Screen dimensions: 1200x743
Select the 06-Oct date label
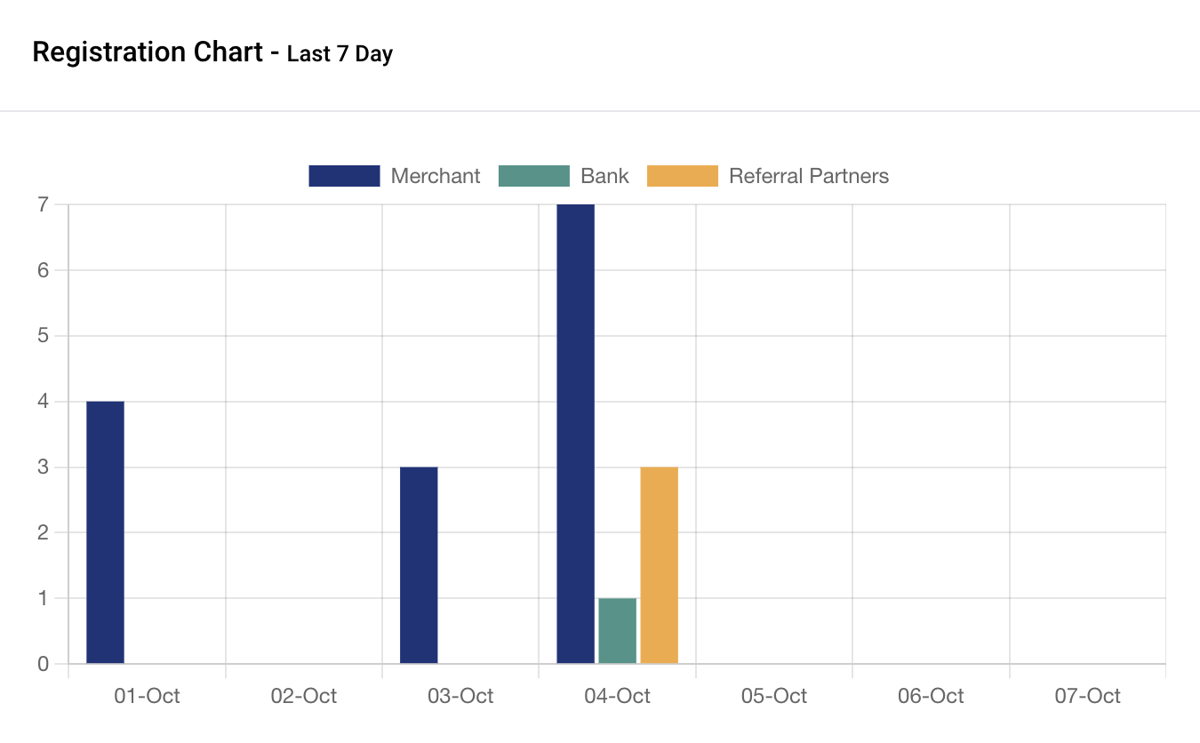pyautogui.click(x=931, y=696)
